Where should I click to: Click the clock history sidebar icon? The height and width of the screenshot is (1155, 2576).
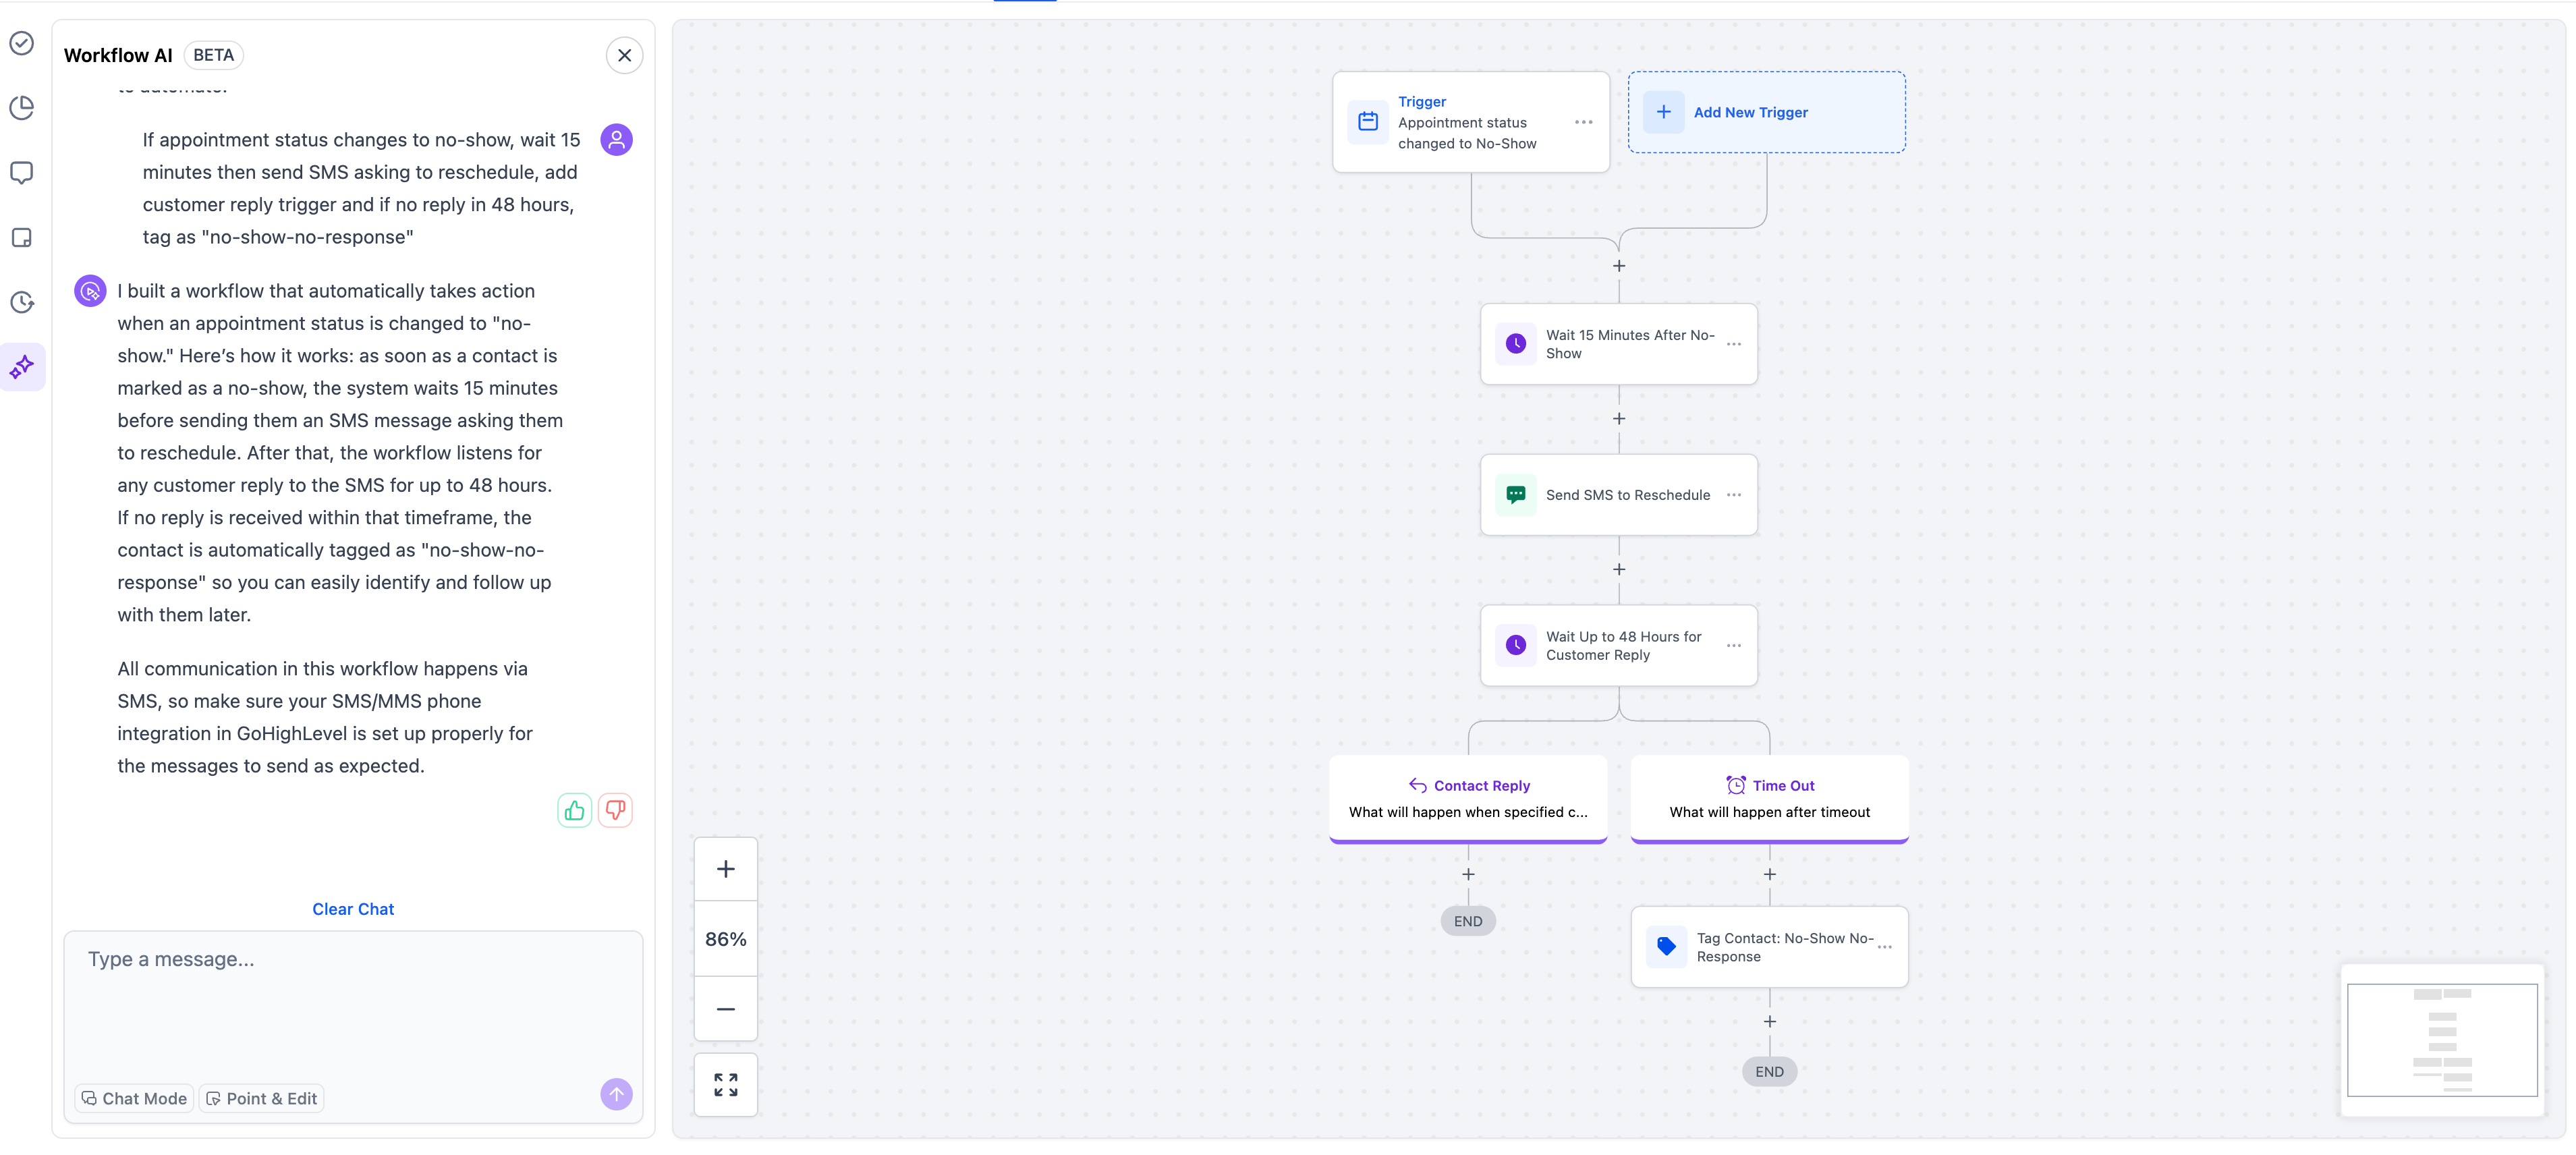(x=22, y=302)
